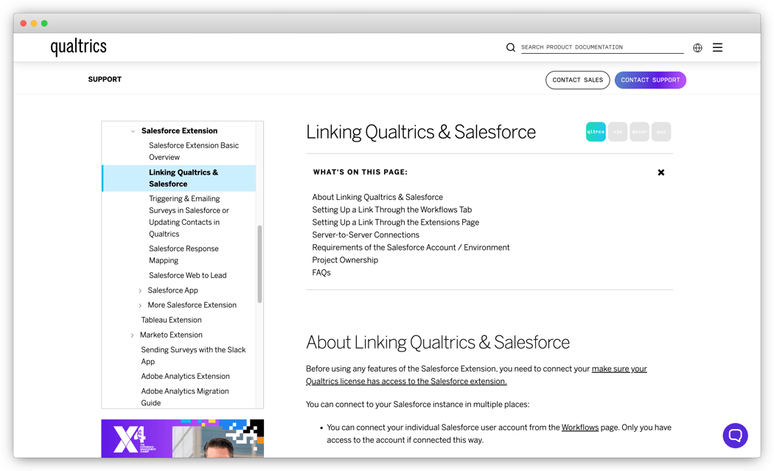The height and width of the screenshot is (471, 774).
Task: Open the language globe icon
Action: 697,48
